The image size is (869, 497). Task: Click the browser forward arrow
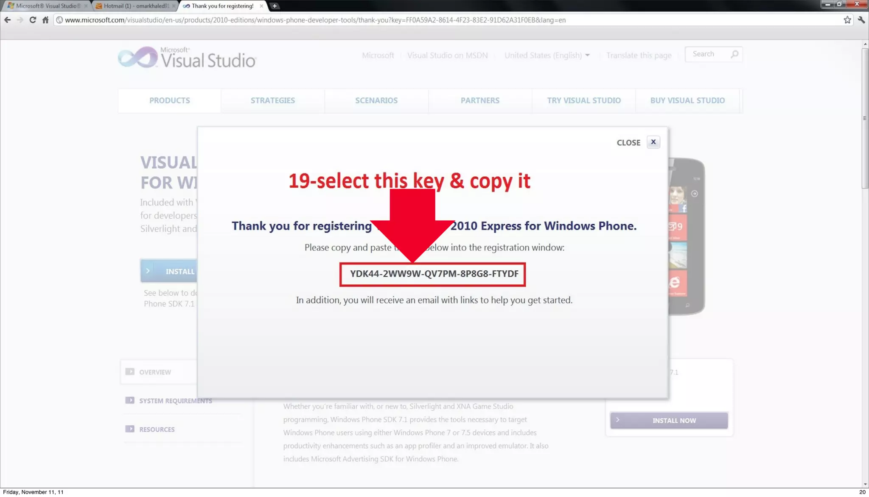[x=20, y=20]
